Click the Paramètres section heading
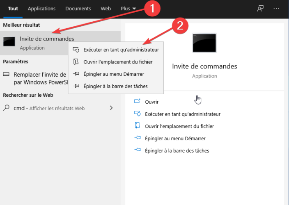The width and height of the screenshot is (289, 205). coord(16,61)
